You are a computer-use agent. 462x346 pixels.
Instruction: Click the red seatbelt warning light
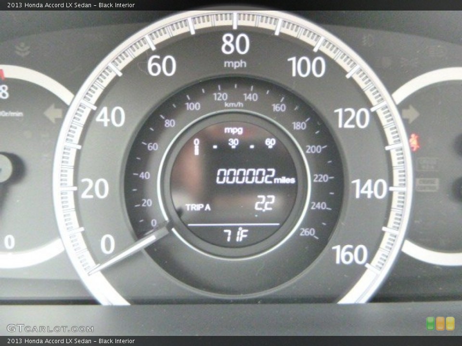(x=414, y=142)
